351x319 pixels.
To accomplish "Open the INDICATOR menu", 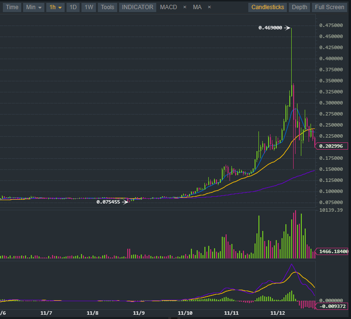I will pos(137,7).
